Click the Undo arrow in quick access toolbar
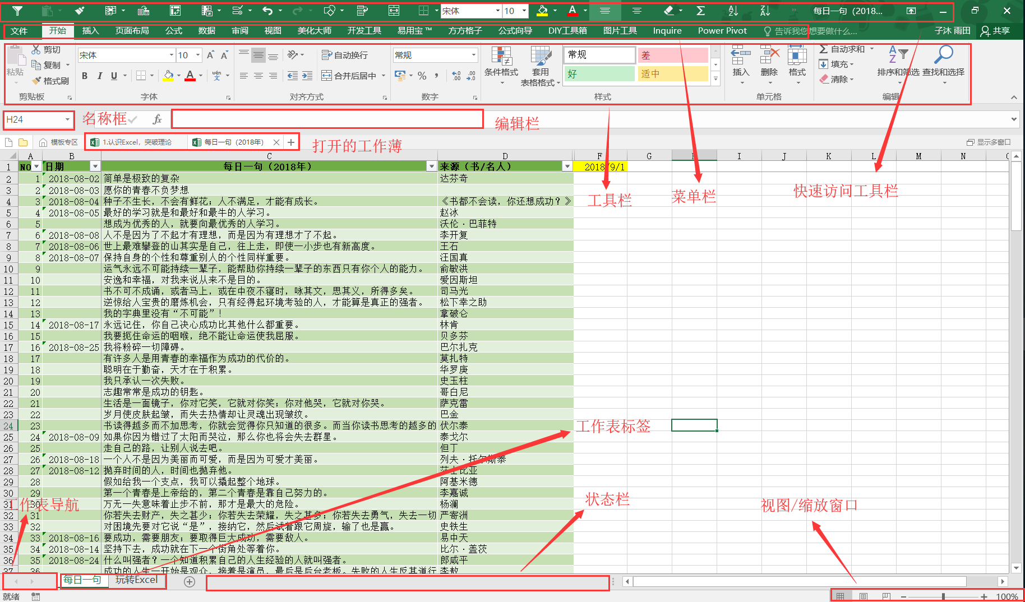Screen dimensions: 1025x602 coord(268,11)
